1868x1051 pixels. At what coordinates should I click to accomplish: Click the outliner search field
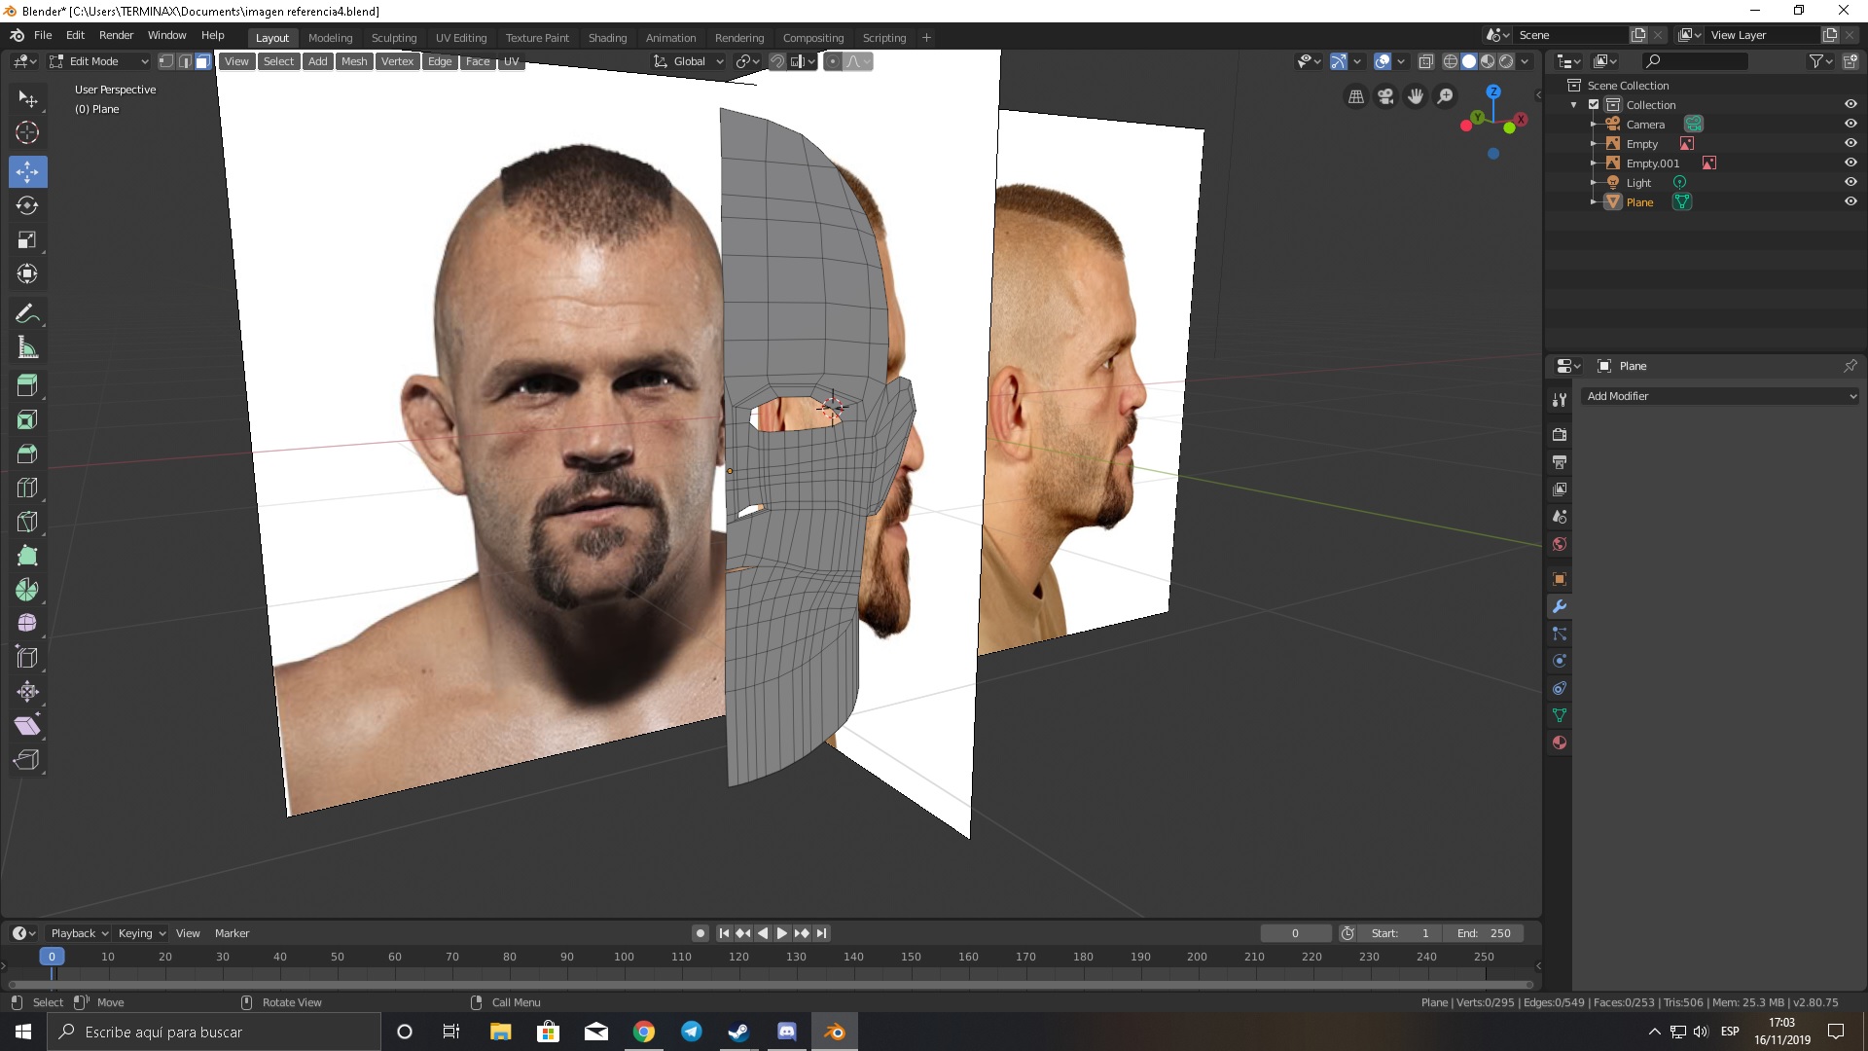tap(1695, 61)
